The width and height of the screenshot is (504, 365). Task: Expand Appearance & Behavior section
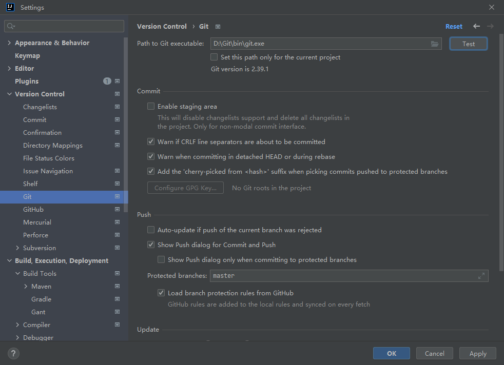coord(9,43)
